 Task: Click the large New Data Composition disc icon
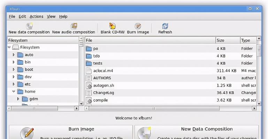click(x=144, y=133)
